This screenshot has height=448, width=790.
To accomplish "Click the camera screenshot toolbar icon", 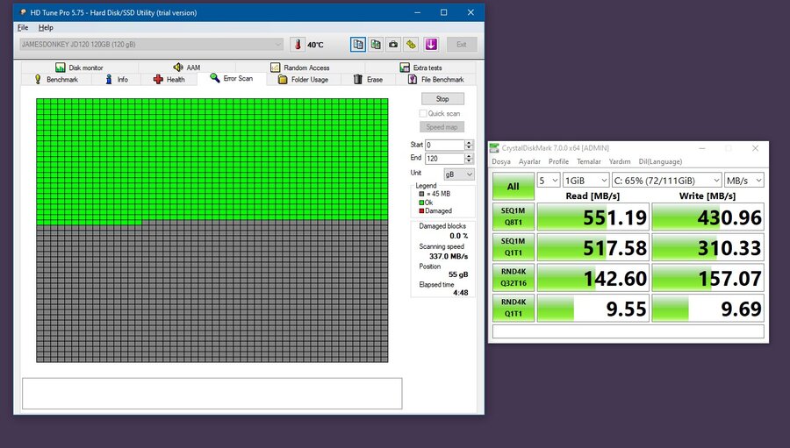I will point(392,45).
